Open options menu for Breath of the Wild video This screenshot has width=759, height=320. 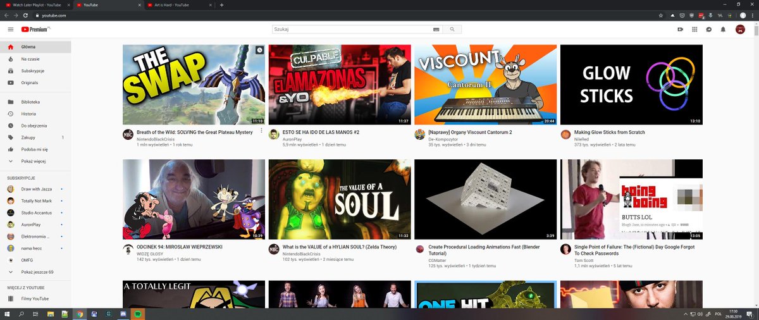click(261, 131)
